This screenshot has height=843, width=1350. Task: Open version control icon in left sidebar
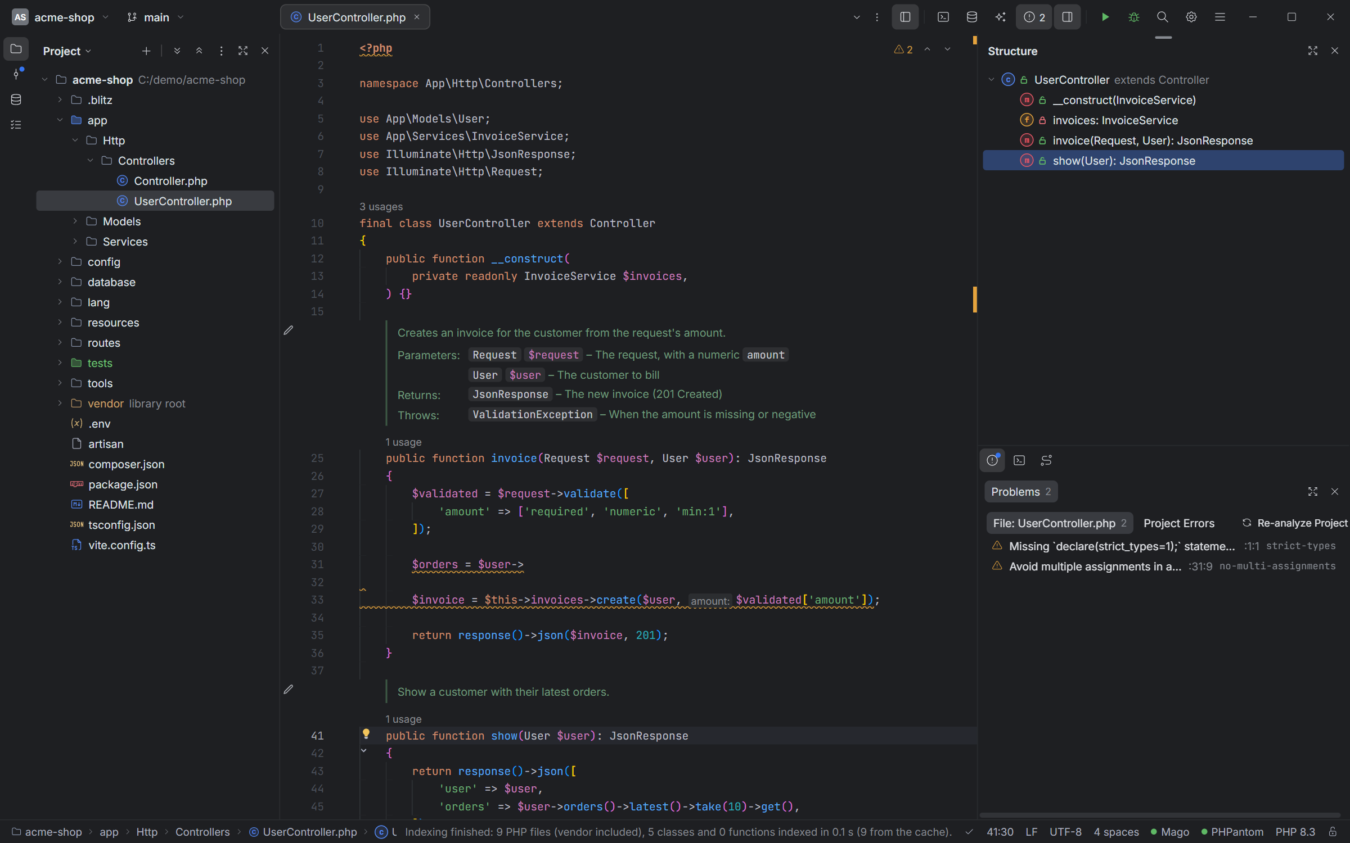16,74
